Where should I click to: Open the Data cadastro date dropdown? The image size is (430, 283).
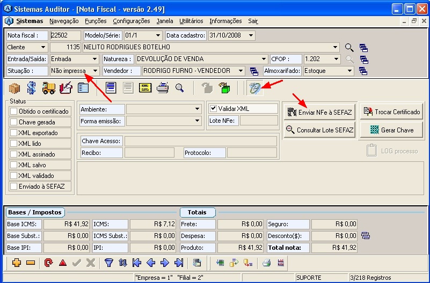pos(251,35)
